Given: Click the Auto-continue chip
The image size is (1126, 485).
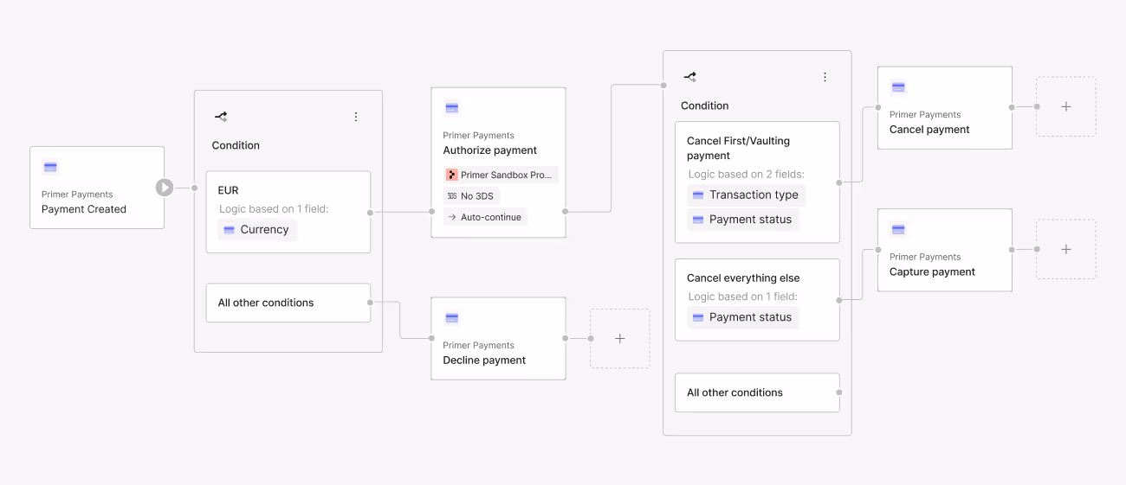Looking at the screenshot, I should (x=485, y=217).
